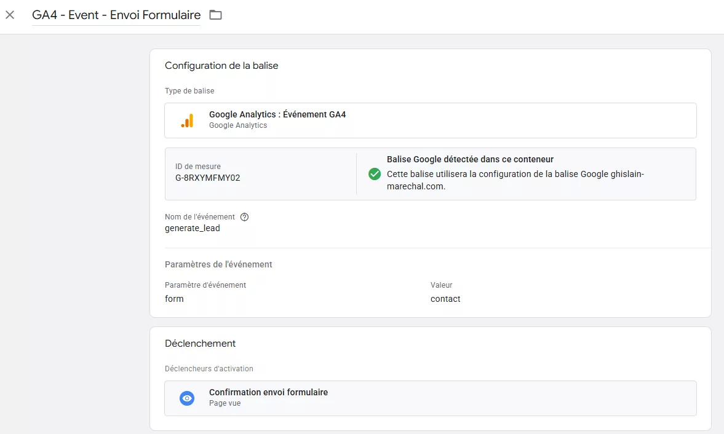Open the help tooltip beside Nom de l'événement
The width and height of the screenshot is (724, 434).
tap(244, 216)
